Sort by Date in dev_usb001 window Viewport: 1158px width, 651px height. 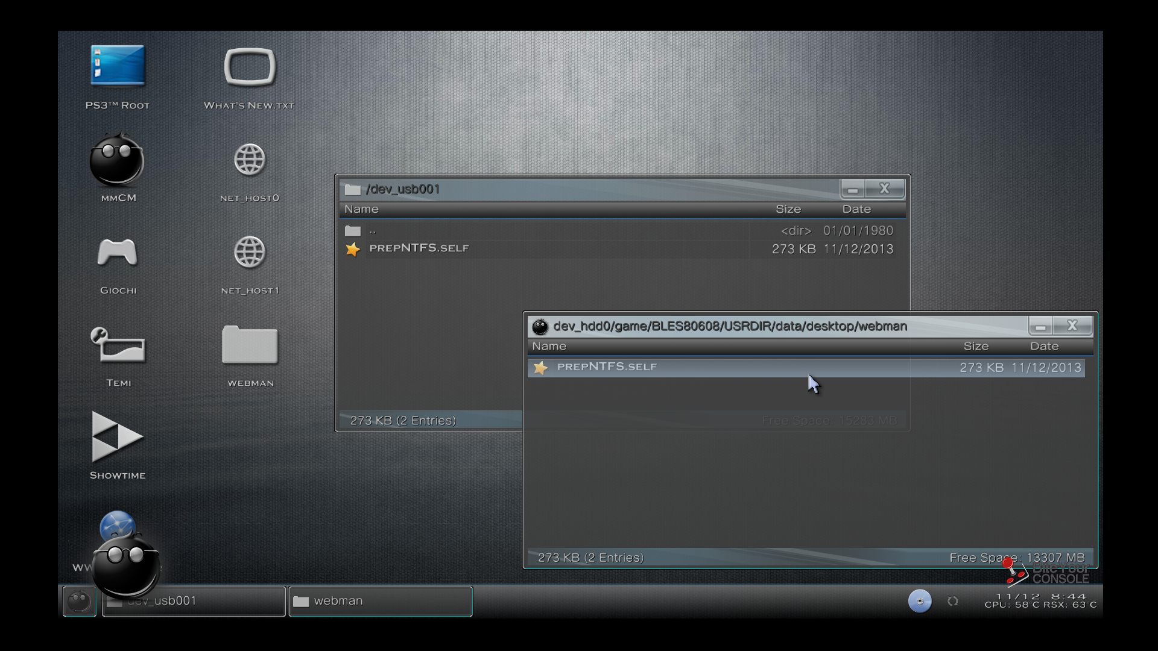856,209
